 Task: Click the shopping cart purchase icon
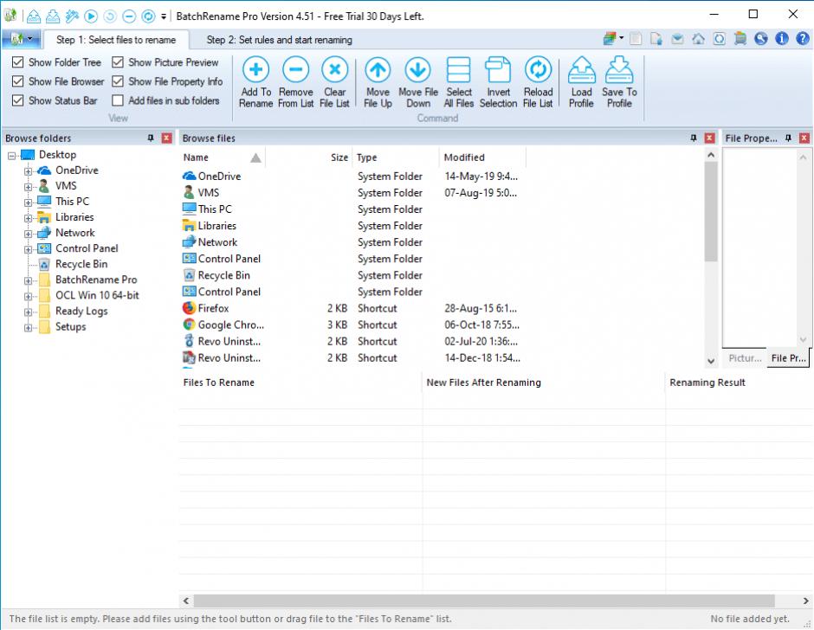tap(740, 38)
